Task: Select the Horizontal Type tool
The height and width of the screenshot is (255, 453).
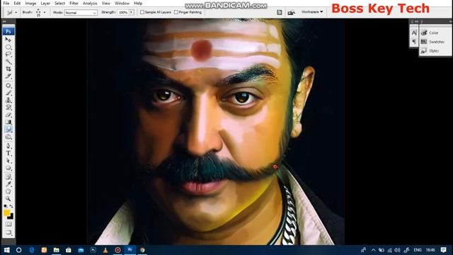Action: click(x=8, y=153)
